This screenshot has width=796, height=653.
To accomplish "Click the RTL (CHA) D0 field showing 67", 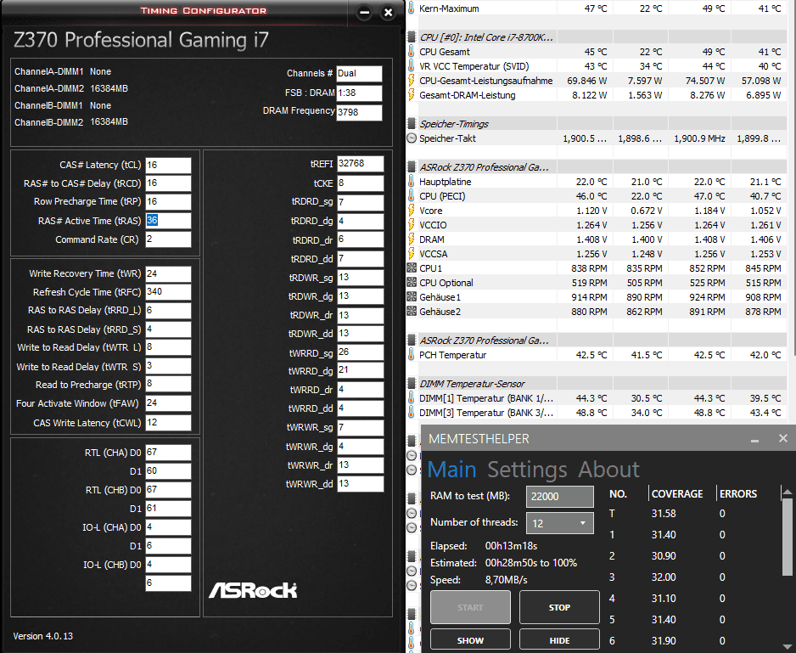I will point(168,453).
